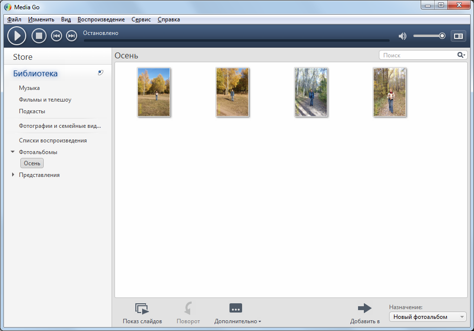Maximize the Media Go window
474x331 pixels.
click(x=441, y=5)
